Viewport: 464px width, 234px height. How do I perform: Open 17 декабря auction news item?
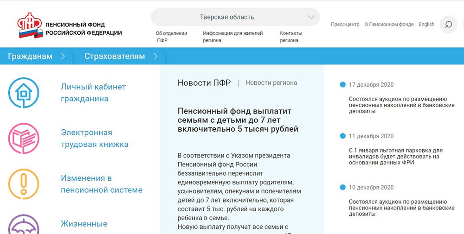click(x=401, y=105)
